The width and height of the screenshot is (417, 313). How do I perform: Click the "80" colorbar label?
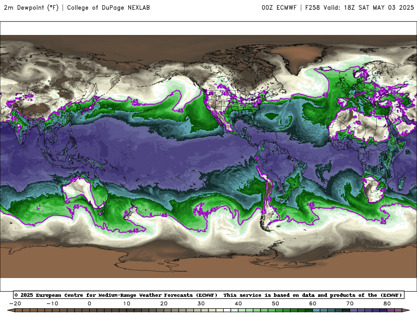pyautogui.click(x=387, y=304)
